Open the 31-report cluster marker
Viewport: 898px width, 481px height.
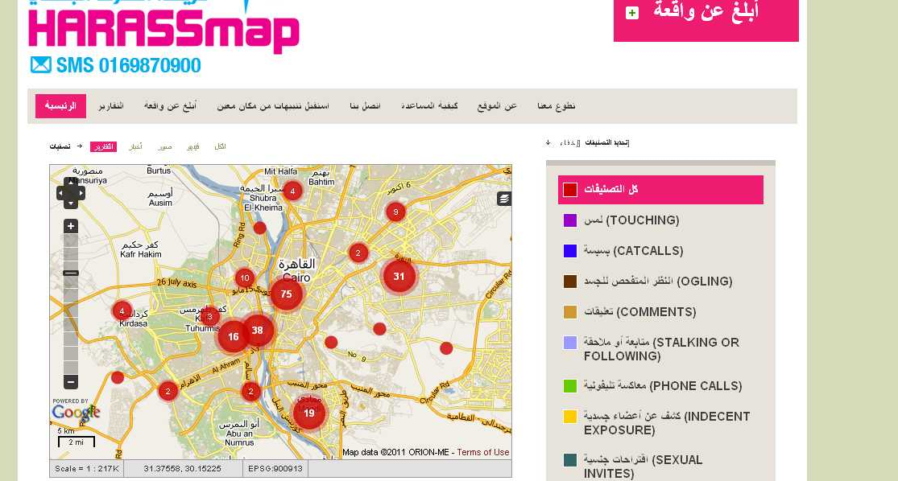tap(399, 276)
